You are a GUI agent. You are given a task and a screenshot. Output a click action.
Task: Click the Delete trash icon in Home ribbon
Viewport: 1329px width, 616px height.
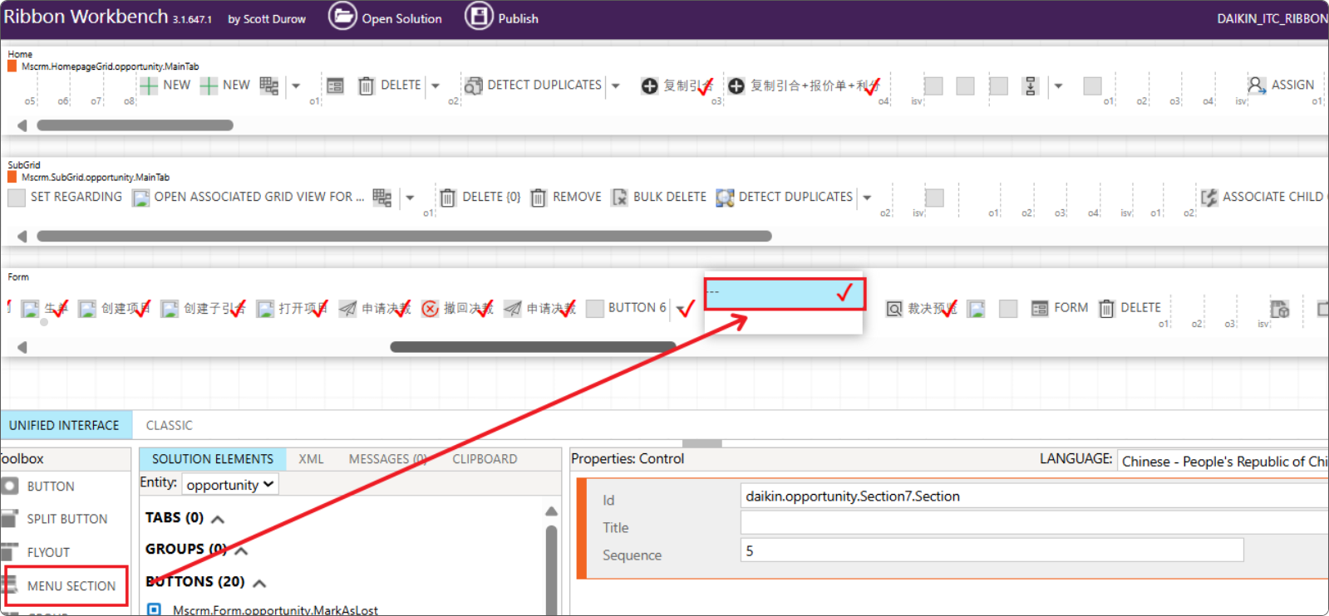[x=366, y=86]
